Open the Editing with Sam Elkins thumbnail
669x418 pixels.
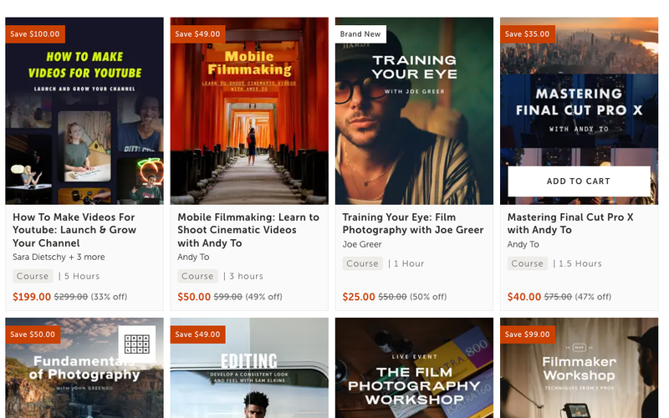[x=249, y=368]
